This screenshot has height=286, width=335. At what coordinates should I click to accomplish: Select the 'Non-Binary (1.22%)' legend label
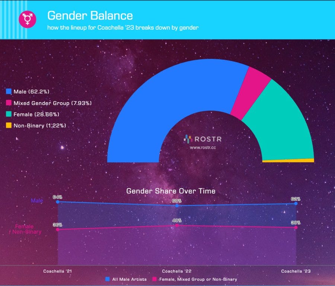(40, 125)
